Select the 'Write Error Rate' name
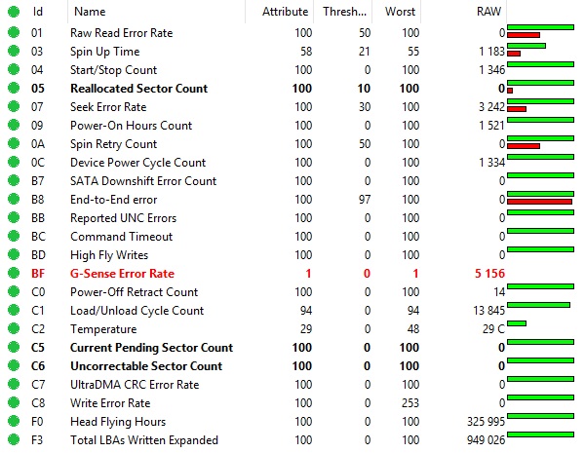 click(x=110, y=403)
